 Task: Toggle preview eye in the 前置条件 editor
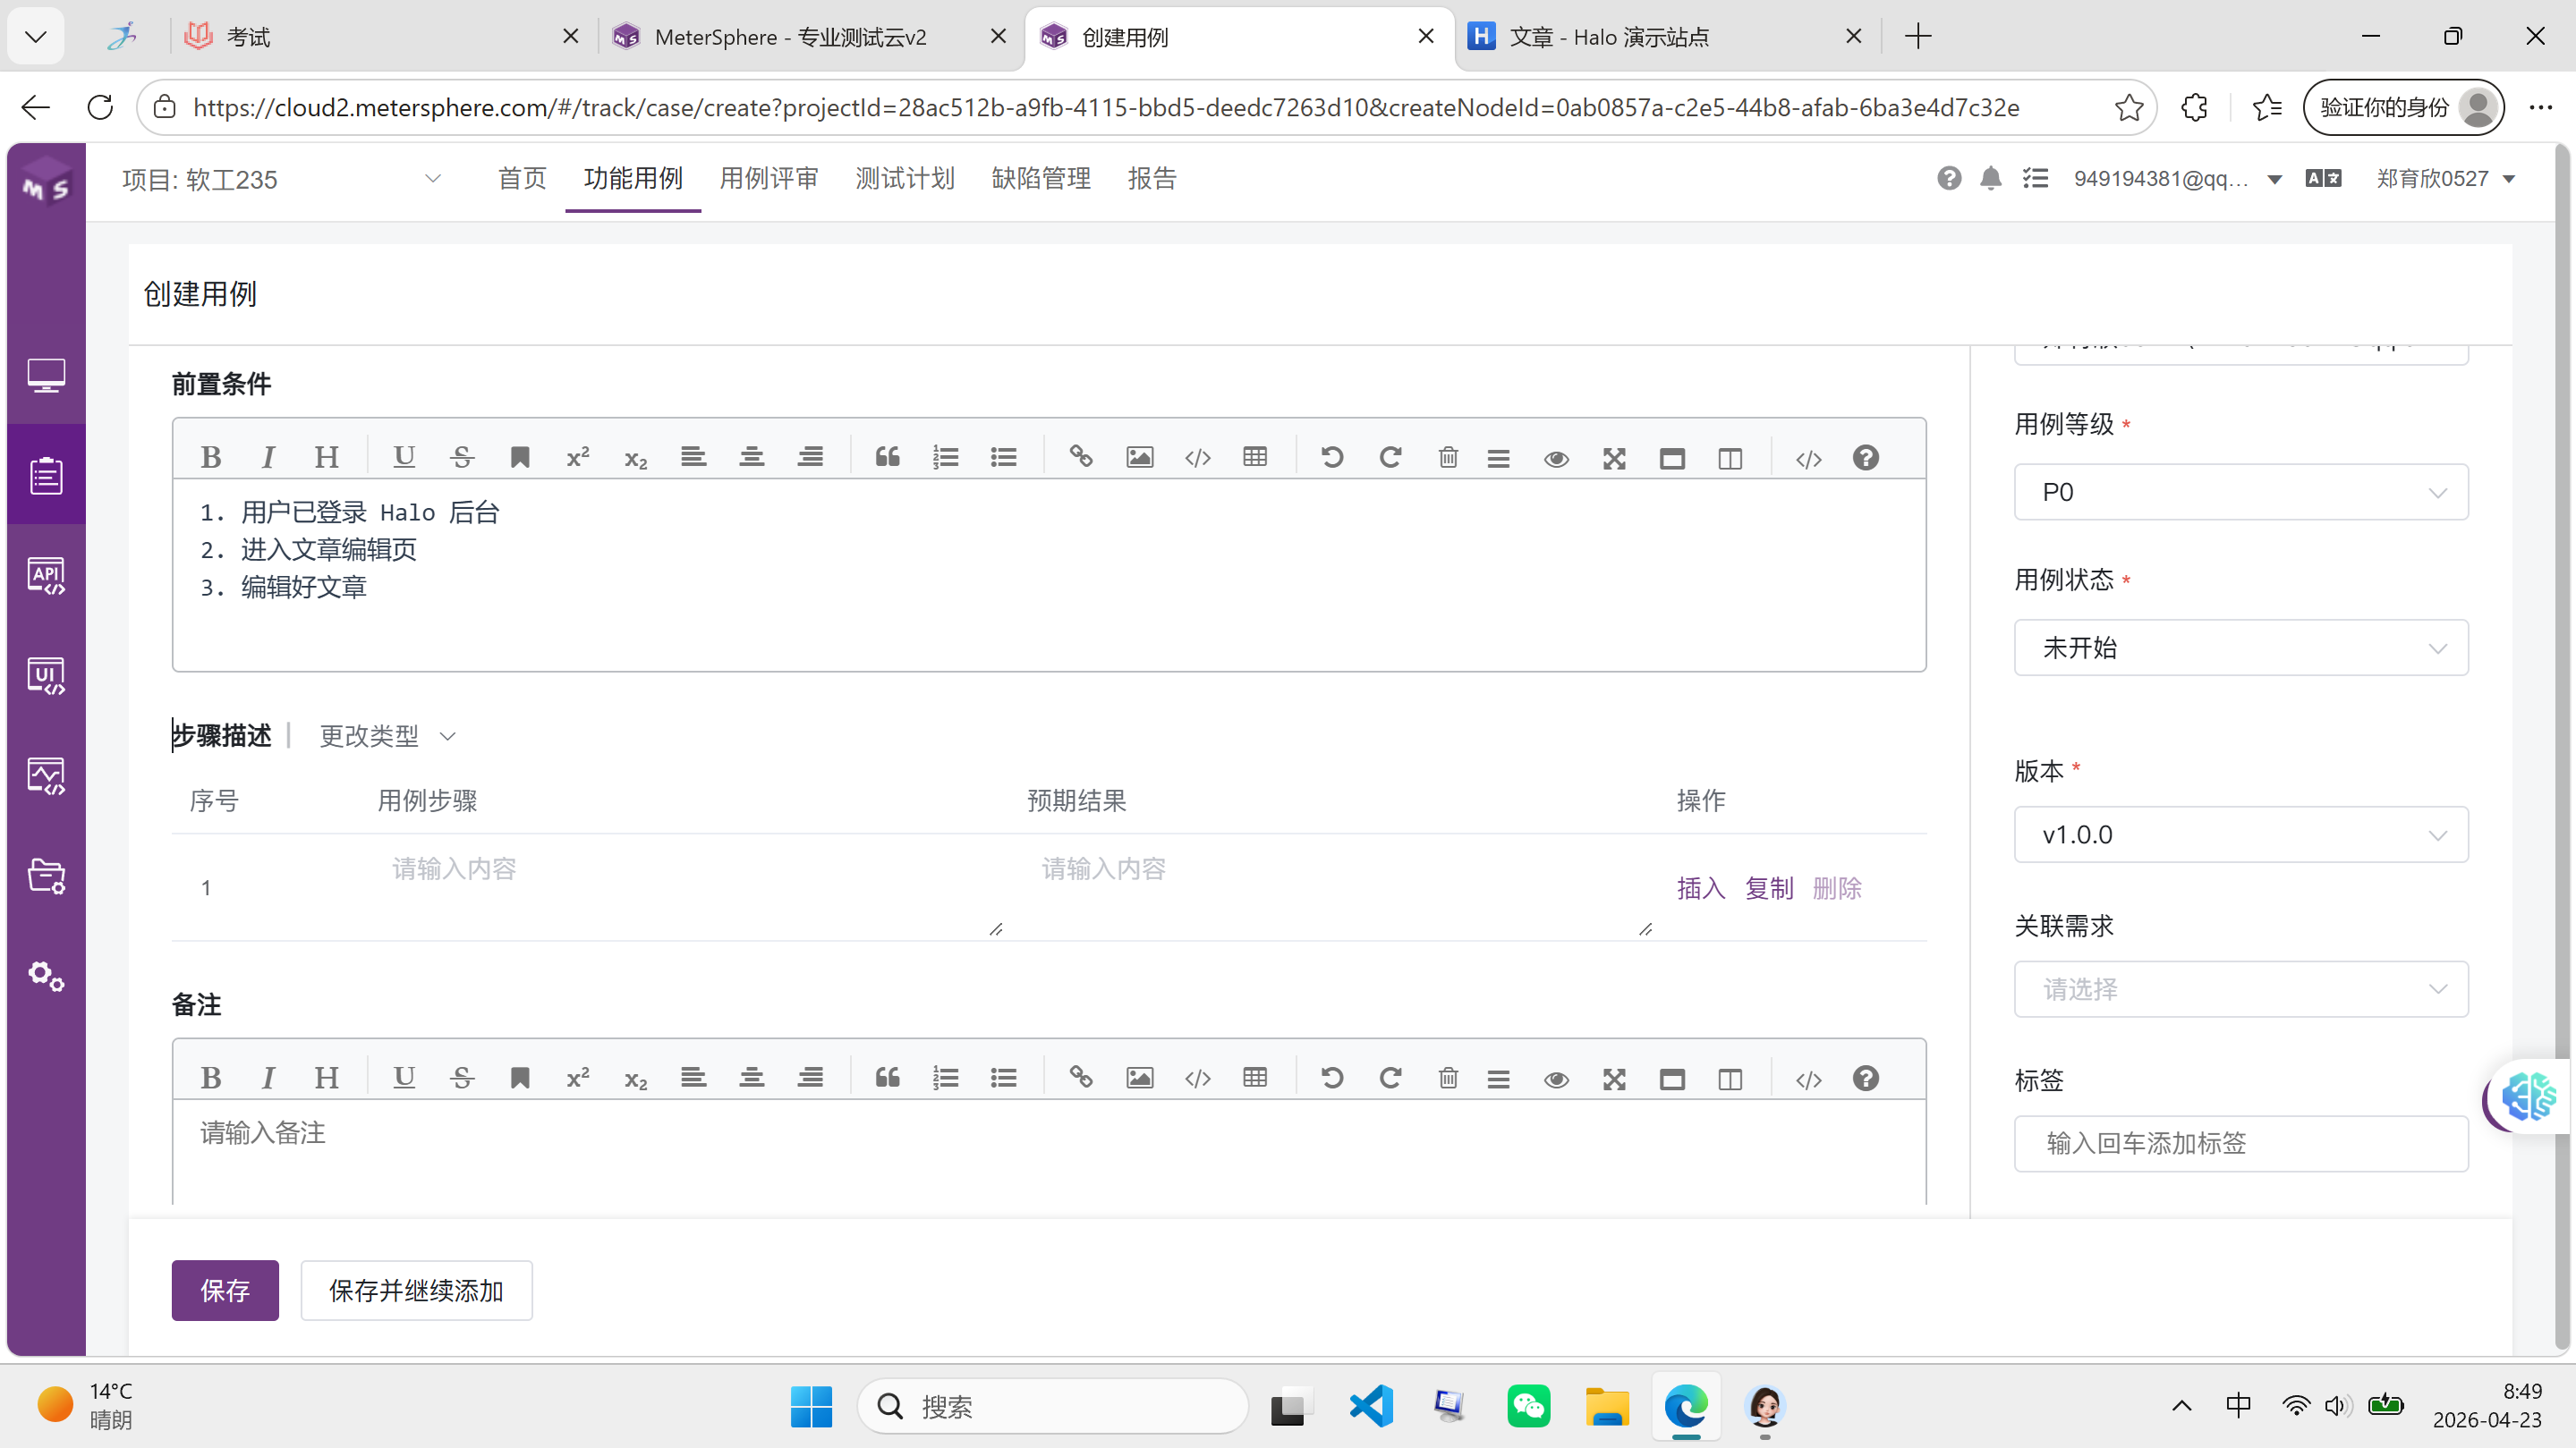pos(1556,458)
